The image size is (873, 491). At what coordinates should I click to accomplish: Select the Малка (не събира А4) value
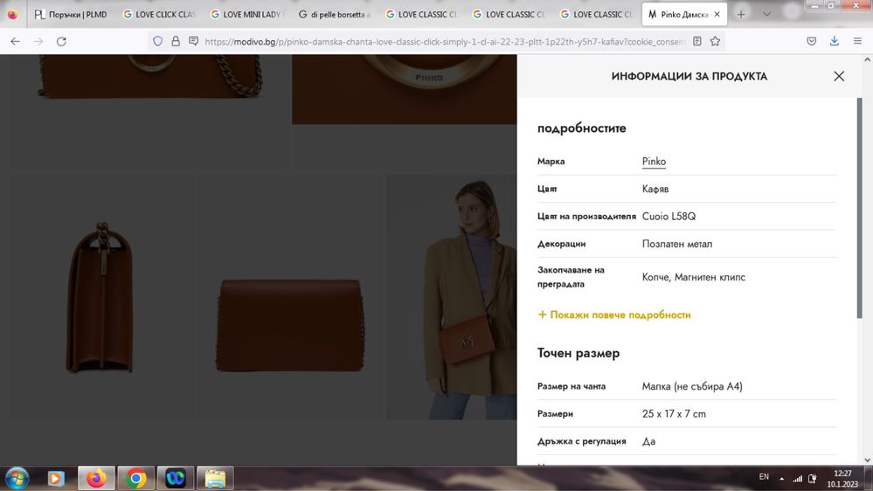pos(692,386)
